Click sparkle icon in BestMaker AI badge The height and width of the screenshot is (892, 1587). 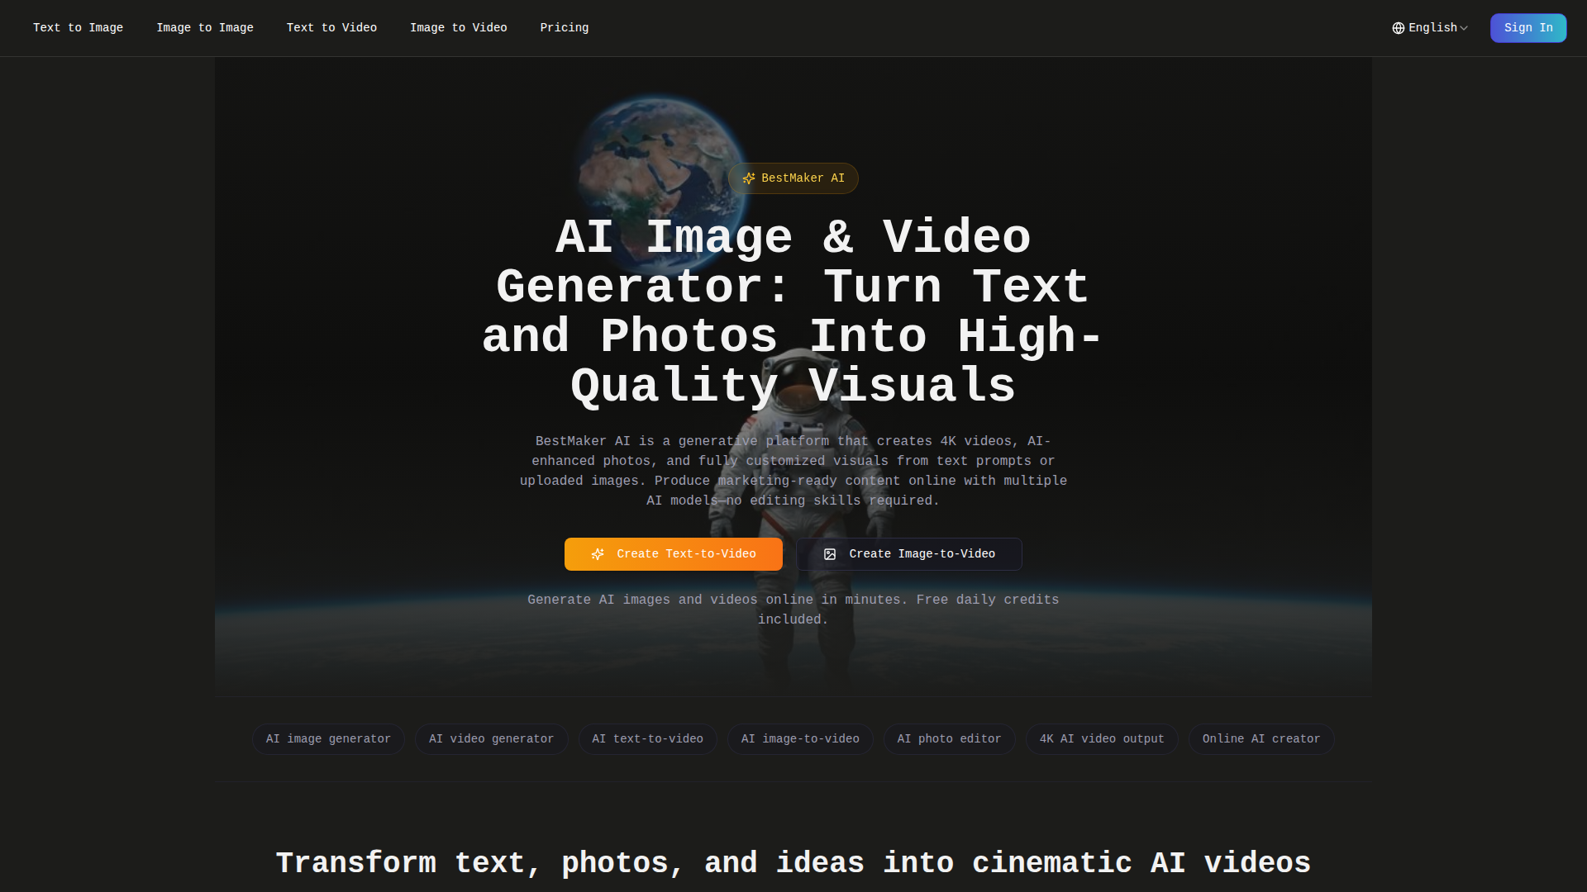pyautogui.click(x=749, y=178)
